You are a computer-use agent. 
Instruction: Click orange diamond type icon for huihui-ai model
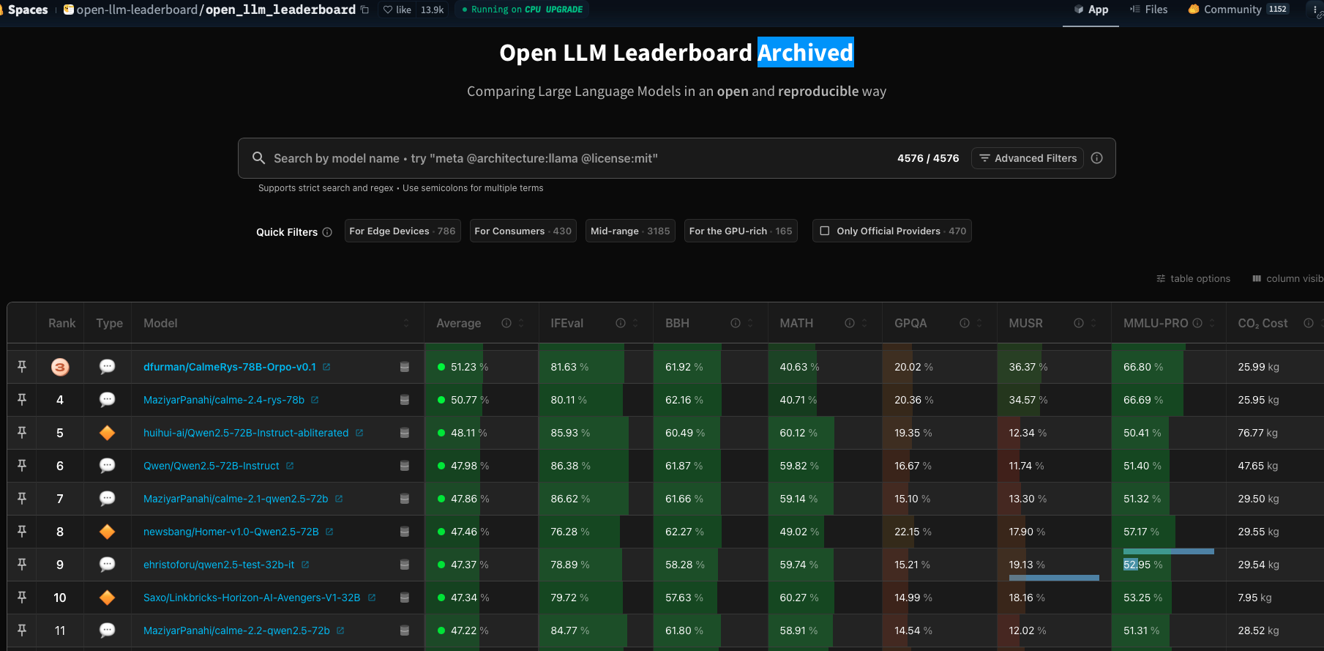108,433
